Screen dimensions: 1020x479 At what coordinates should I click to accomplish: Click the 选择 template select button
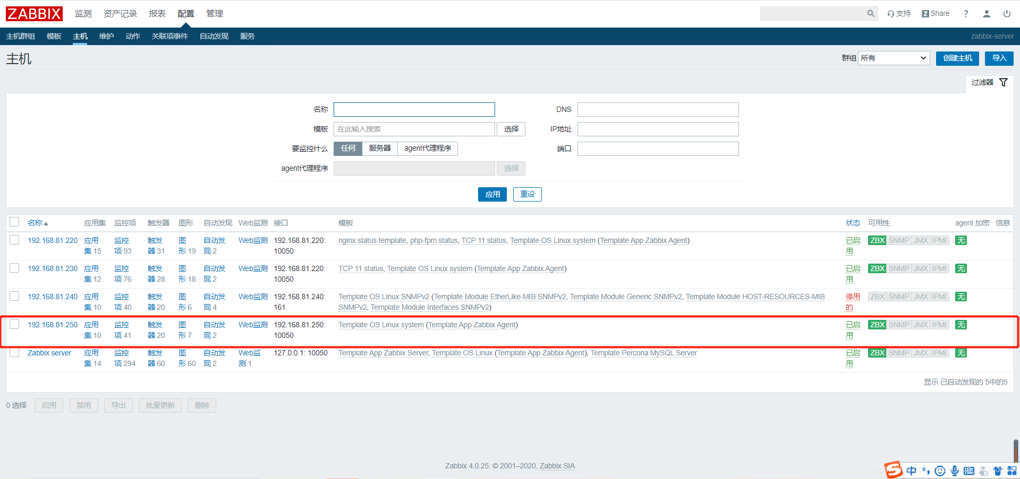tap(511, 129)
